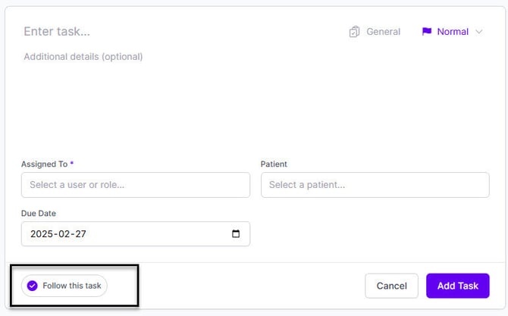Select the day 27 in the due date
508x316 pixels.
(80, 233)
